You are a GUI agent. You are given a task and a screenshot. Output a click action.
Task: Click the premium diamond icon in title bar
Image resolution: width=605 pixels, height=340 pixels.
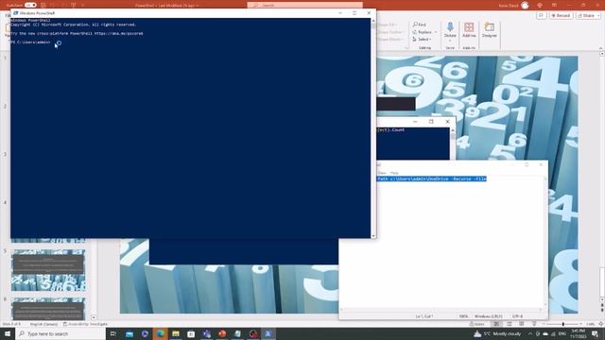tap(540, 5)
